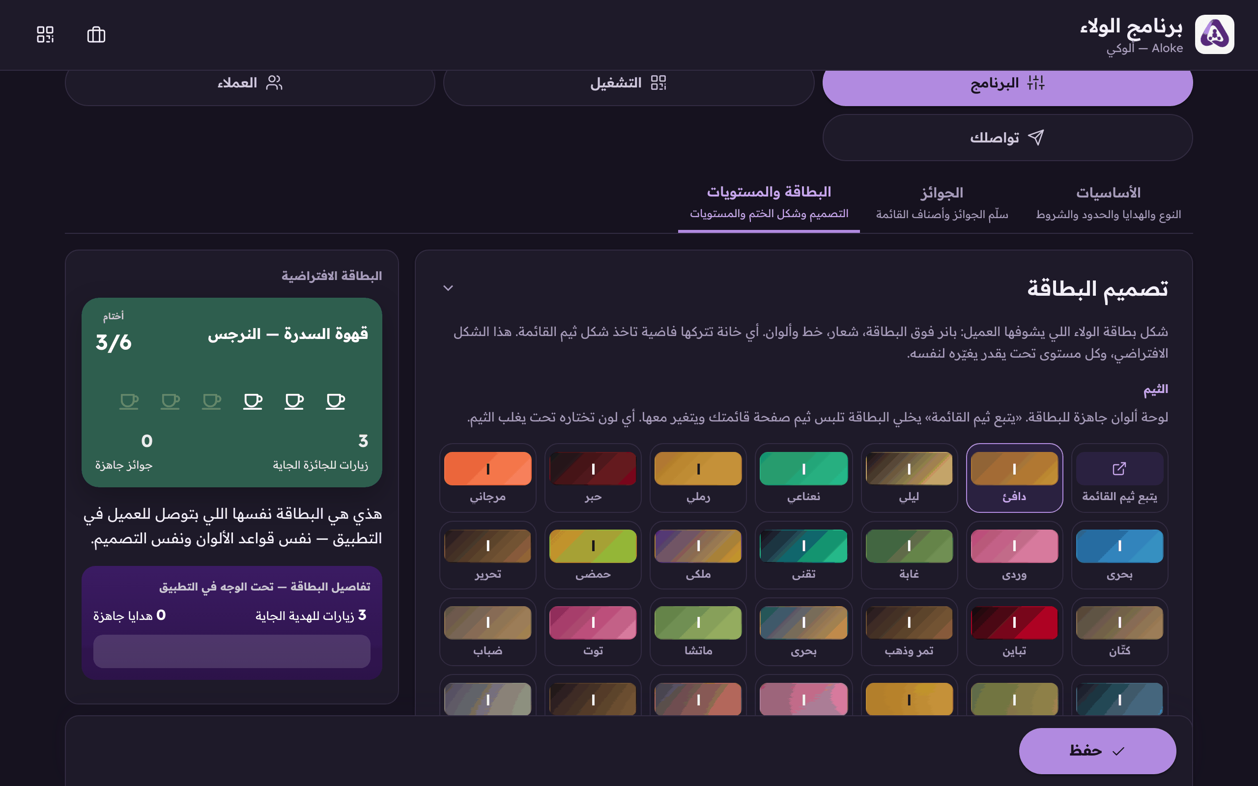Open the العملاء section tab
Viewport: 1258px width, 786px height.
tap(250, 83)
